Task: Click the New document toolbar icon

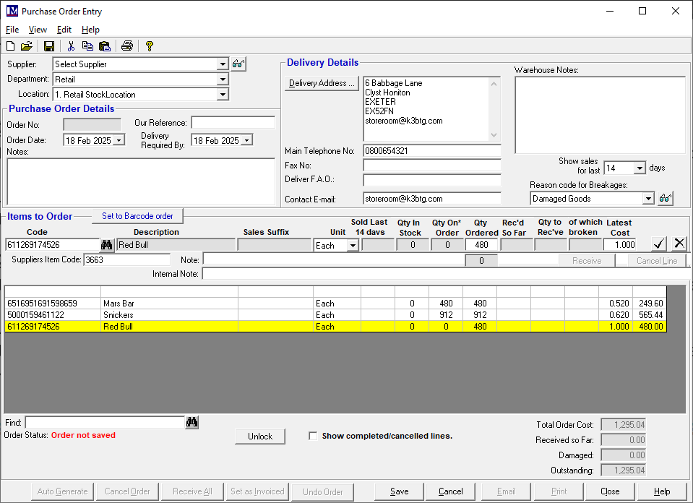Action: [x=11, y=46]
